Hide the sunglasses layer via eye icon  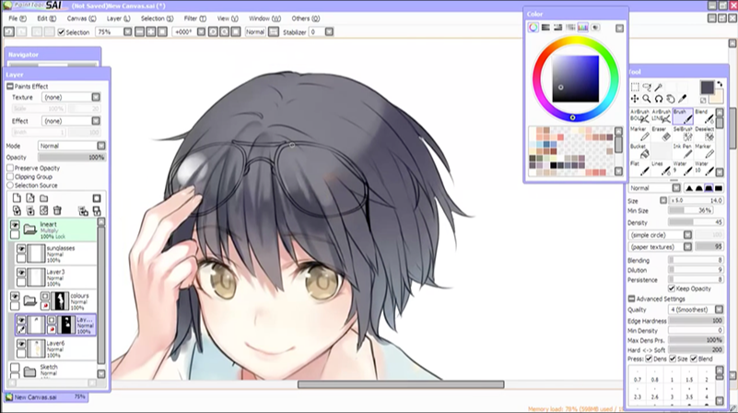point(21,249)
